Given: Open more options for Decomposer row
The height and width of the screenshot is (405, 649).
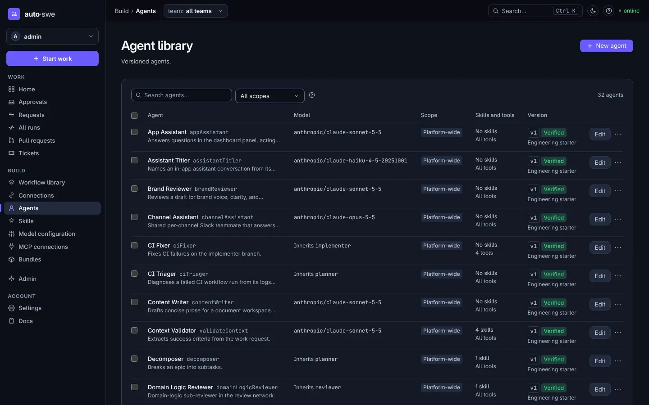Looking at the screenshot, I should 618,361.
